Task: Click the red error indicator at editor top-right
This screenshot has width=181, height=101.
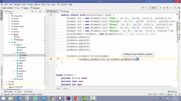Action: (177, 14)
